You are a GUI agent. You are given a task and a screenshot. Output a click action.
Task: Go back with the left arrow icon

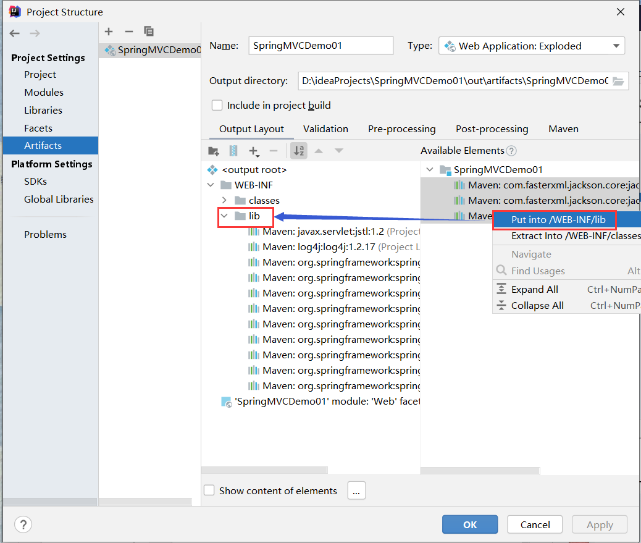coord(15,33)
